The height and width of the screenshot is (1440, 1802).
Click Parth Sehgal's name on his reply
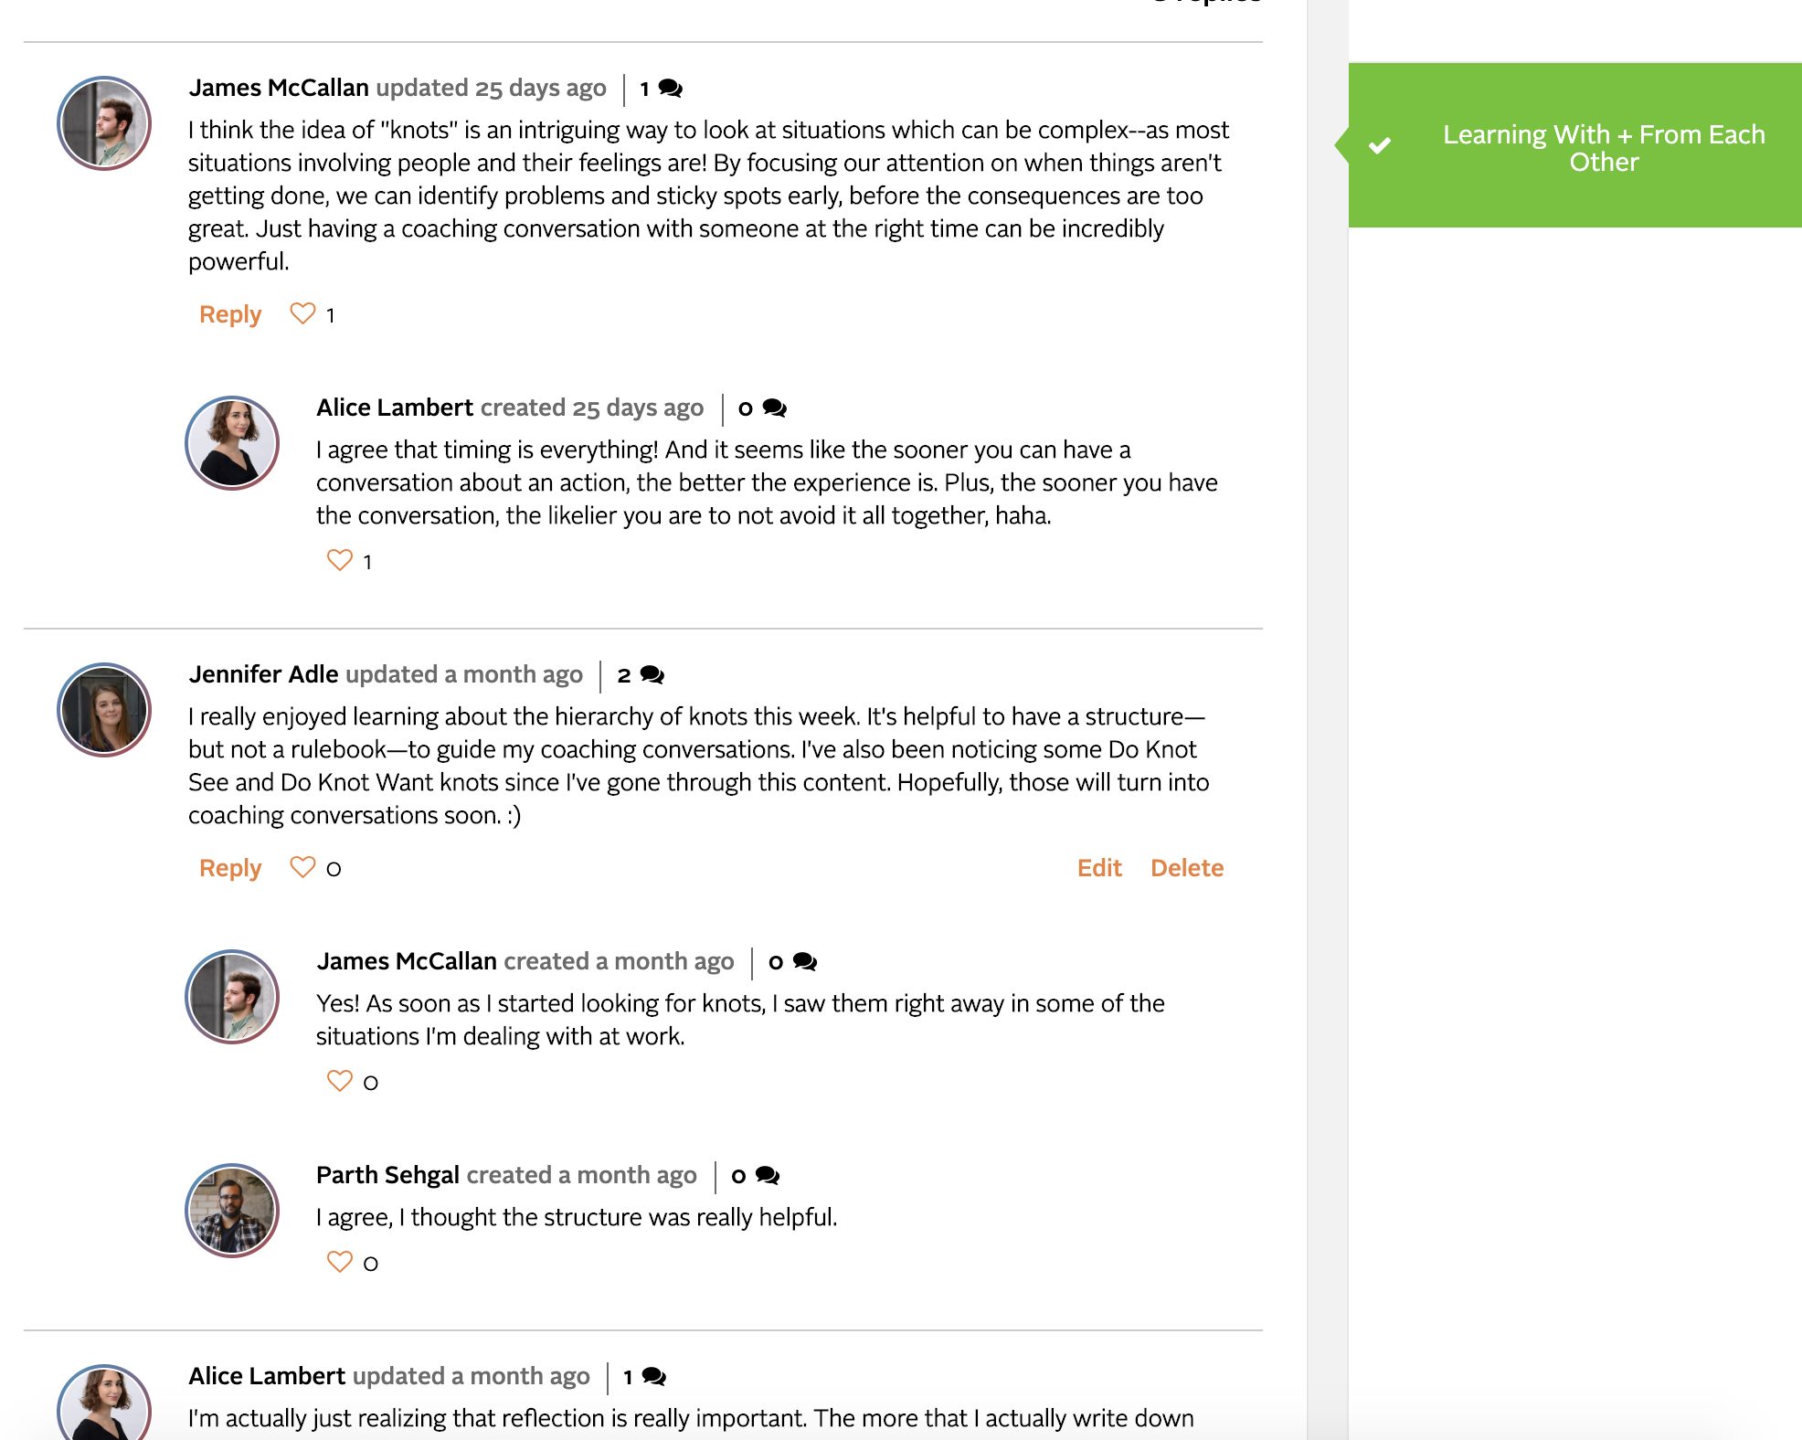[x=387, y=1175]
